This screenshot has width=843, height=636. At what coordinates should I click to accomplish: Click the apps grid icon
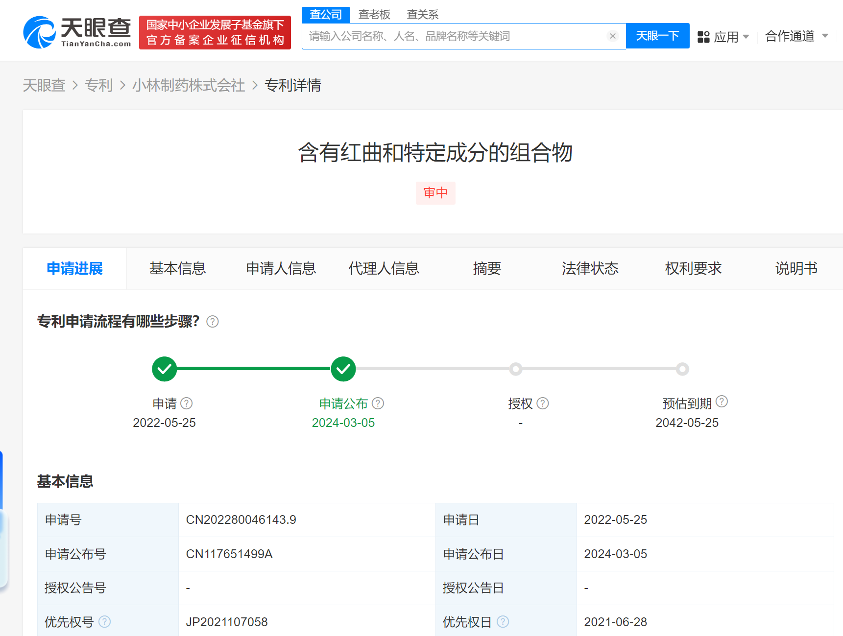703,37
